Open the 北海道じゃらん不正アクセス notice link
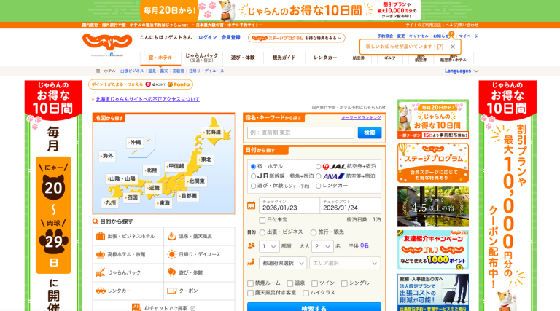Screen dimensions: 560x311 (x=147, y=99)
